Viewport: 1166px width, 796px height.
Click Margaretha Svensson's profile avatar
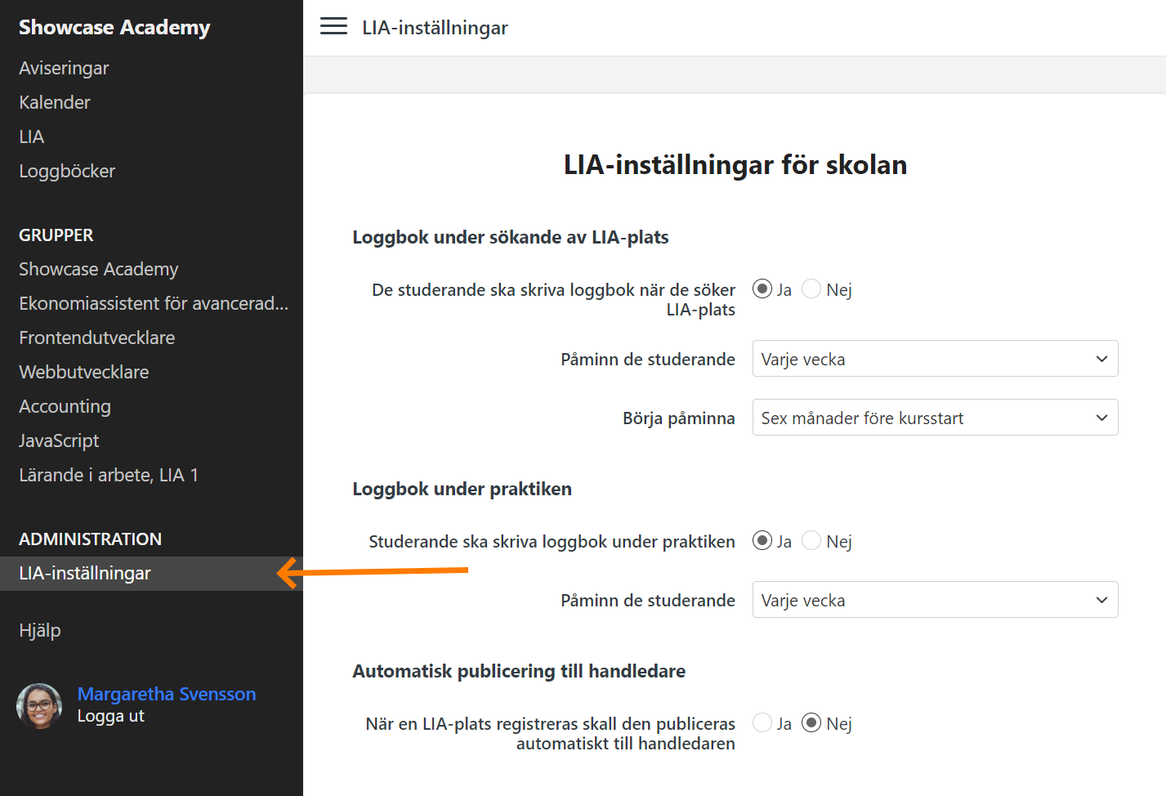[x=39, y=705]
